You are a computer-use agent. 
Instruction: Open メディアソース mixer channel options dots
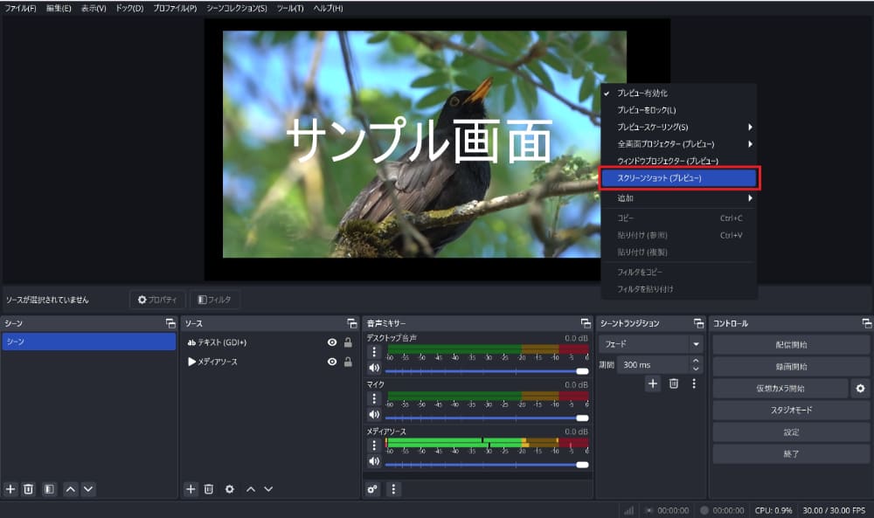tap(374, 445)
